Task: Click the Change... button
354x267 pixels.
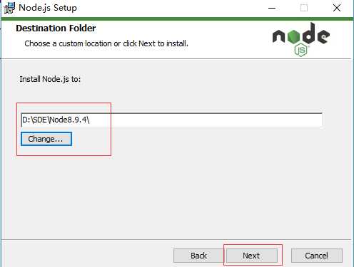Action: (46, 139)
